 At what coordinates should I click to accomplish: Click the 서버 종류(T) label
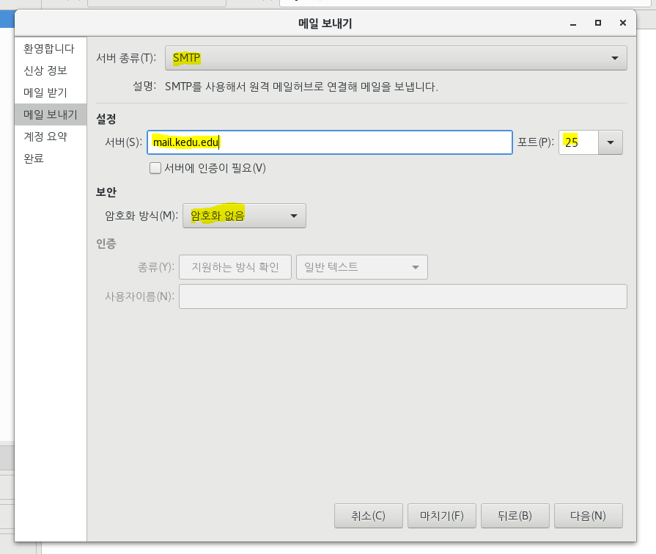tap(126, 58)
